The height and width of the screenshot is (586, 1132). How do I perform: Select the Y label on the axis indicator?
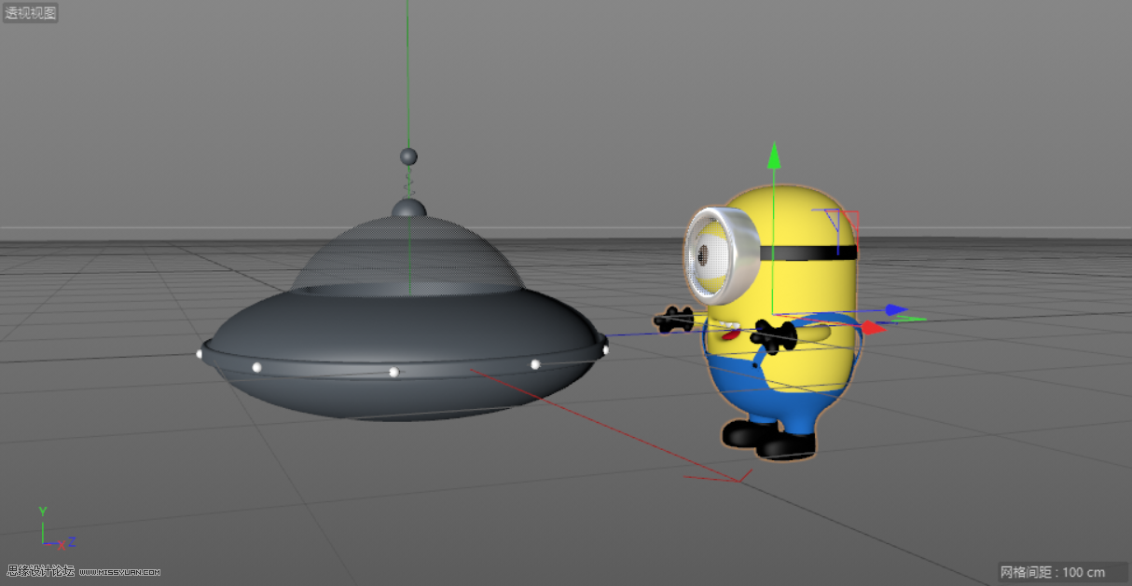point(43,511)
